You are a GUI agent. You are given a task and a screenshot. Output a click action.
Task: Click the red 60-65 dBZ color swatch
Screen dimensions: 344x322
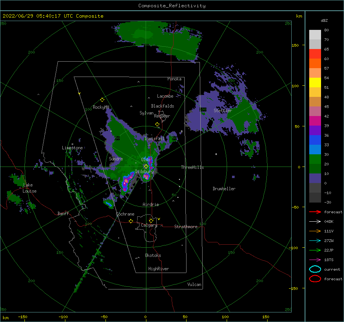pos(315,54)
